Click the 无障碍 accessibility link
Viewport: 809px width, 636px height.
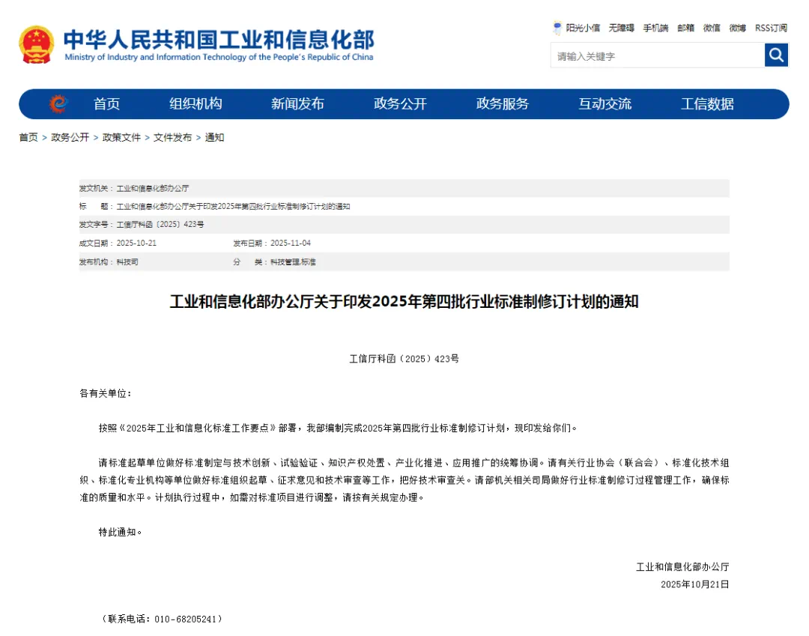pyautogui.click(x=621, y=28)
